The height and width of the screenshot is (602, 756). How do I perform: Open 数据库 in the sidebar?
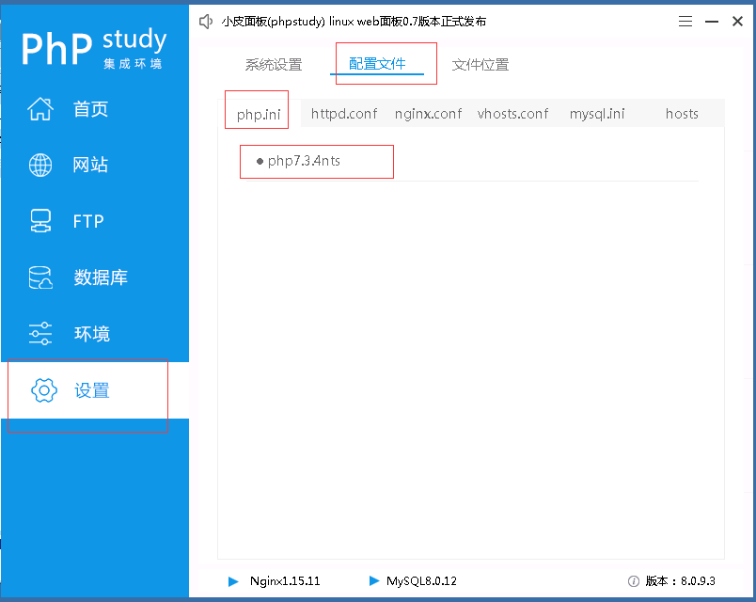tap(101, 277)
